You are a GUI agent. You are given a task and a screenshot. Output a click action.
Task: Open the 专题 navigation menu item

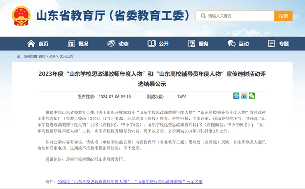coord(284,44)
